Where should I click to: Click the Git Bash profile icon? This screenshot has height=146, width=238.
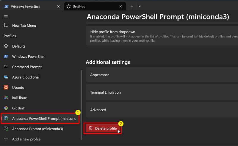tap(6, 108)
